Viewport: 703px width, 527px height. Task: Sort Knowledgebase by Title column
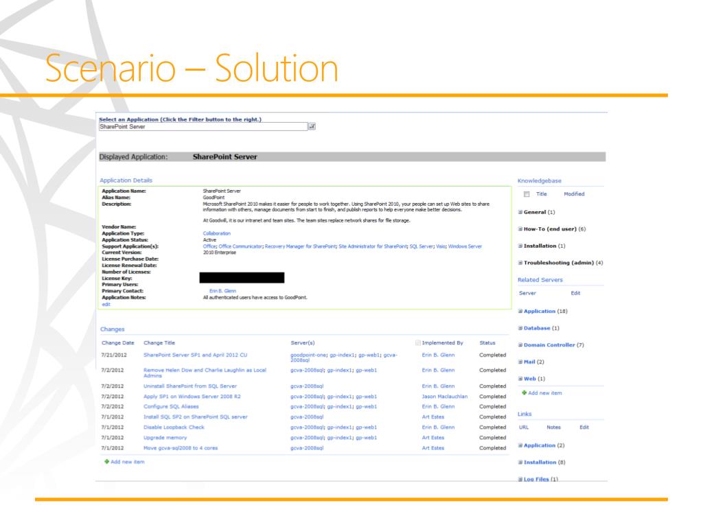(542, 194)
